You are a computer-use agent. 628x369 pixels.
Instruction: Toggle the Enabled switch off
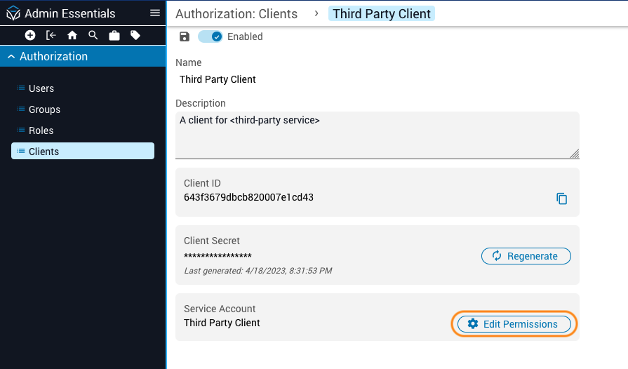(x=210, y=36)
